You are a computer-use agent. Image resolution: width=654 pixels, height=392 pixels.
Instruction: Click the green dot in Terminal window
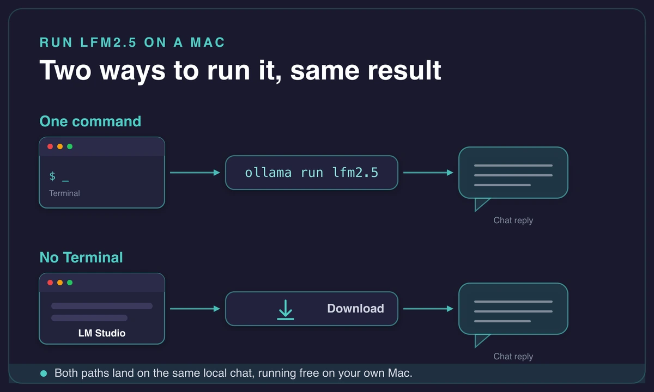[x=70, y=146]
